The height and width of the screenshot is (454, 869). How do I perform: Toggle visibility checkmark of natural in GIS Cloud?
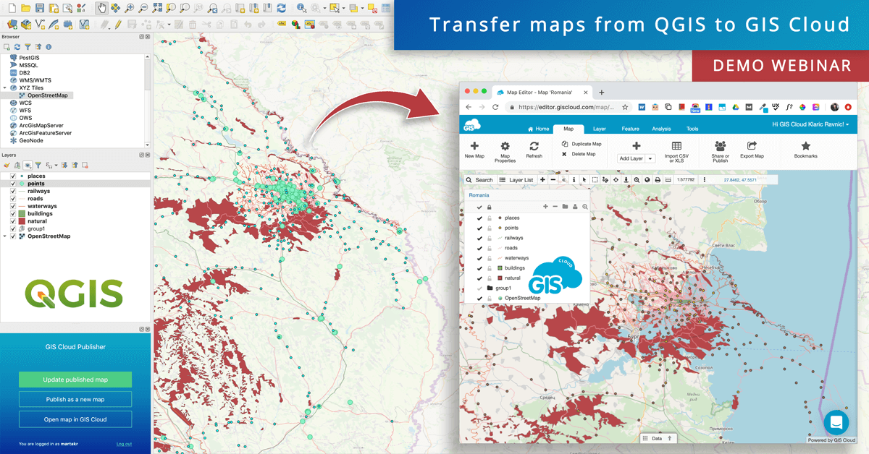tap(479, 278)
